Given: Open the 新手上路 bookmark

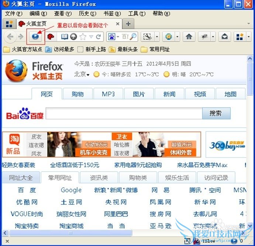Looking at the screenshot, I should (x=92, y=49).
